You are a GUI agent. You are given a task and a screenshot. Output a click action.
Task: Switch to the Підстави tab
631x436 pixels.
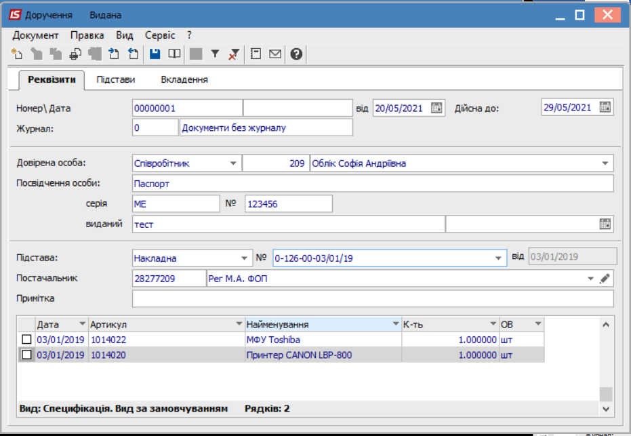click(x=116, y=80)
